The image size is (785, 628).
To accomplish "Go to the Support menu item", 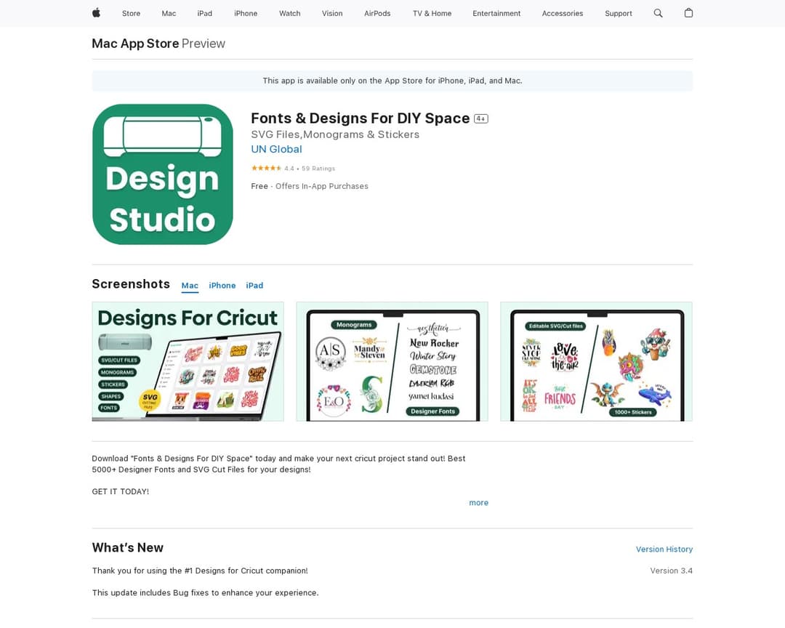I will click(618, 13).
